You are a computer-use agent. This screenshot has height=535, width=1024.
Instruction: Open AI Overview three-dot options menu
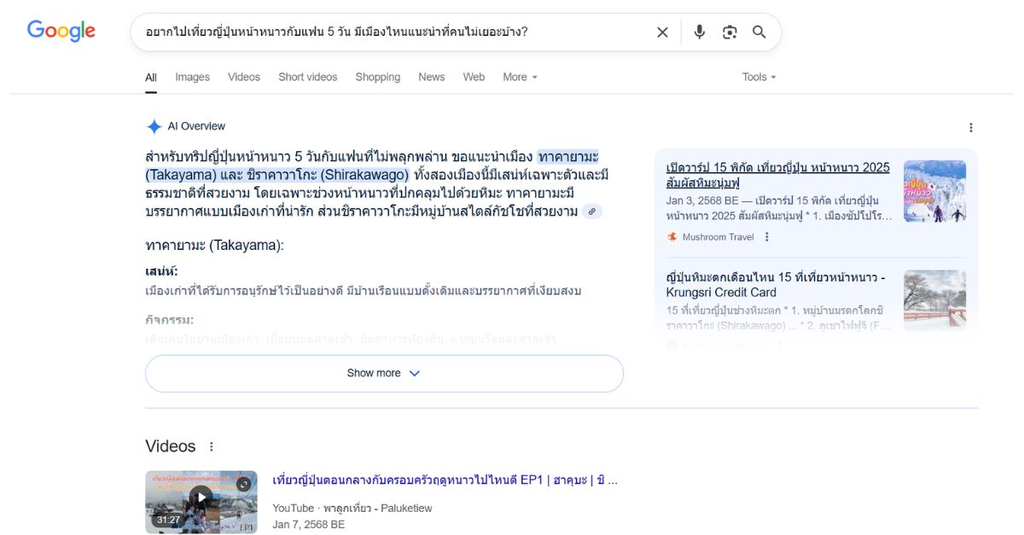tap(970, 128)
